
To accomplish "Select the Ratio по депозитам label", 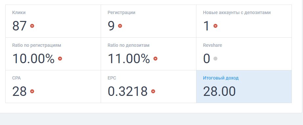I will pyautogui.click(x=129, y=45).
